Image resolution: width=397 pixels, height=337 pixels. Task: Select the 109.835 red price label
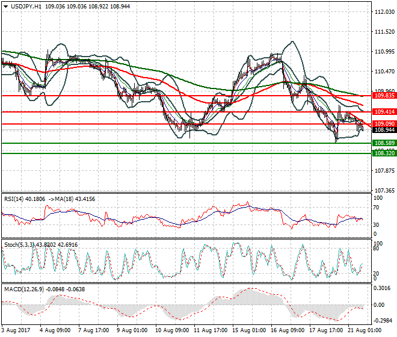coord(384,96)
